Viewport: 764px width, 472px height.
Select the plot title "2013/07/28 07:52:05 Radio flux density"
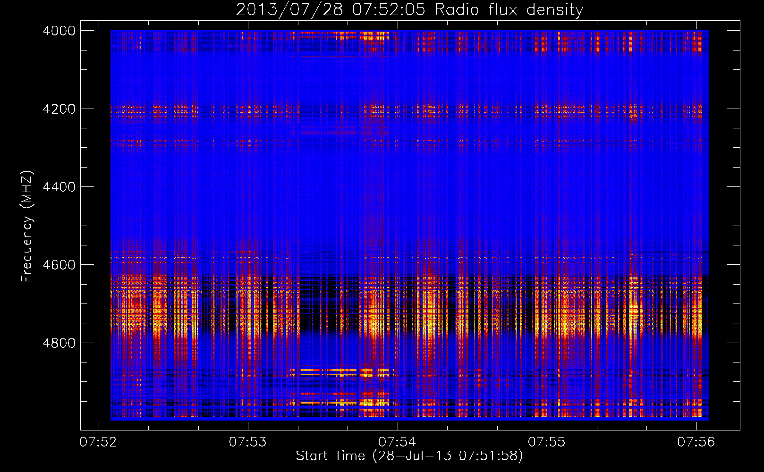[410, 10]
